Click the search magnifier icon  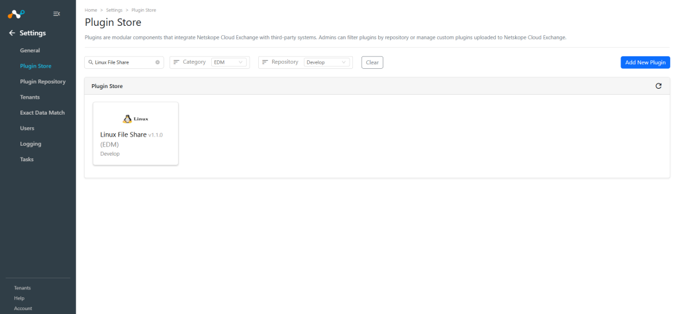[91, 62]
